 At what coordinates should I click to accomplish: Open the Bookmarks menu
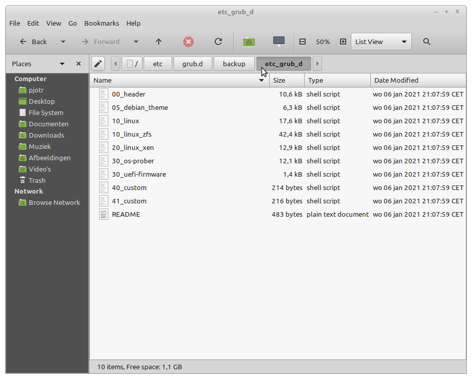101,23
